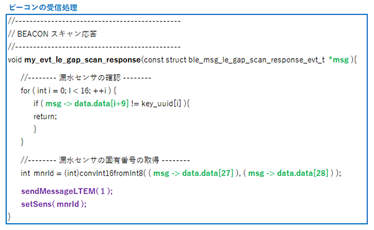Click ble_msg_le_gap_scan_response_evt_t type name
Viewport: 374px width, 230px height.
257,60
